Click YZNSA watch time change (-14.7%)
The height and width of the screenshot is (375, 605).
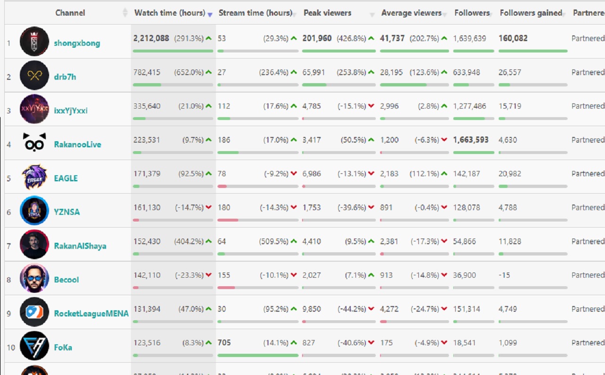tap(190, 207)
